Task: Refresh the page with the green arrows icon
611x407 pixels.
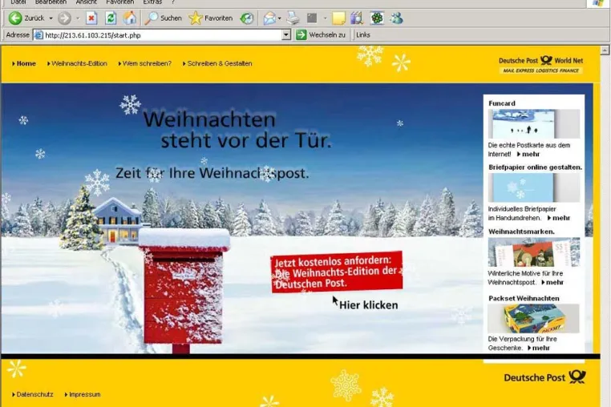Action: [111, 18]
